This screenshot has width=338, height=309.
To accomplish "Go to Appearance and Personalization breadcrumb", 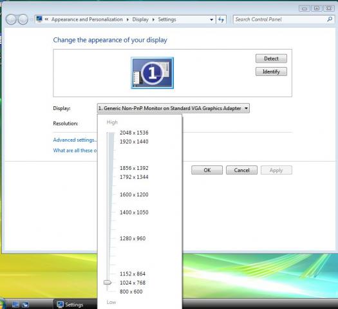I will [87, 19].
